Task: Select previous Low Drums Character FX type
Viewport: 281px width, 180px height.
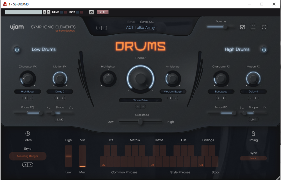Action: [25, 98]
